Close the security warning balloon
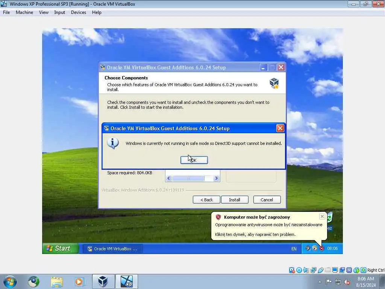The height and width of the screenshot is (289, 385). tap(322, 216)
